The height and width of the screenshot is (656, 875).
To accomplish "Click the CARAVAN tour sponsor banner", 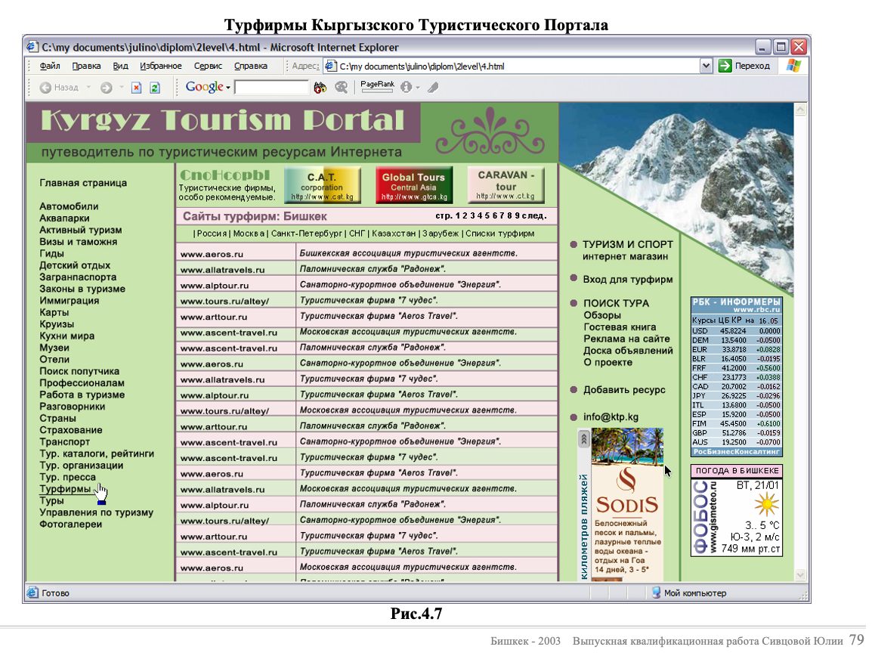I will (506, 185).
